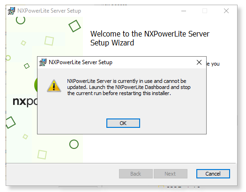Close the setup wizard window
Screen dimensions: 246x192
pos(226,11)
